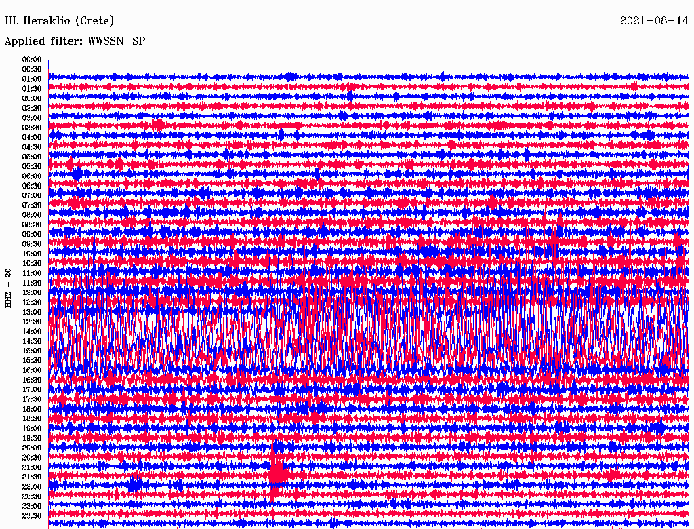Select the 18:30 time label
The width and height of the screenshot is (694, 529).
(32, 418)
